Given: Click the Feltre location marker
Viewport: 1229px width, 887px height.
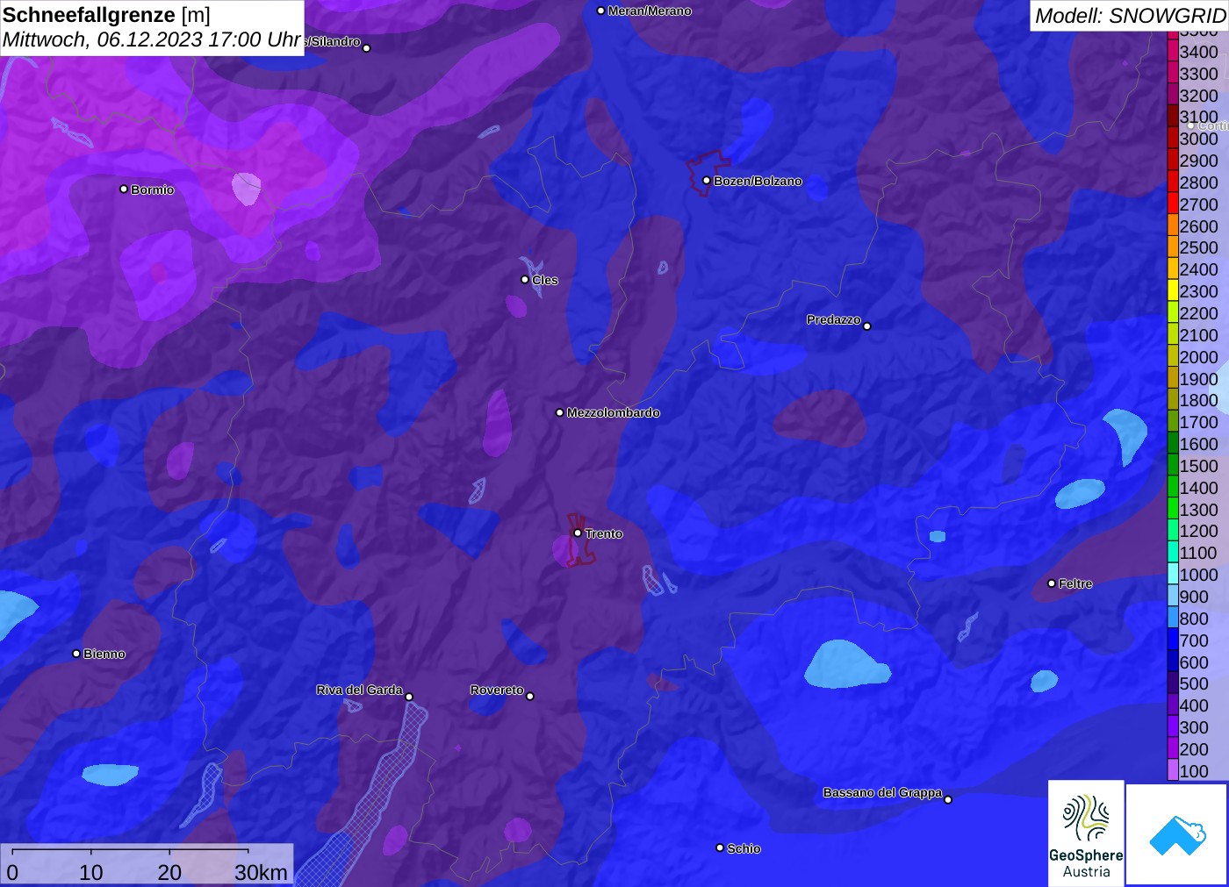Looking at the screenshot, I should 1052,583.
